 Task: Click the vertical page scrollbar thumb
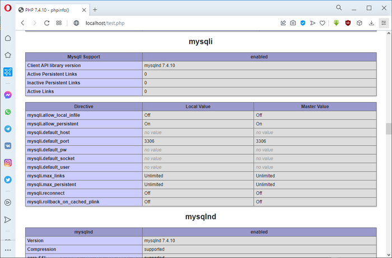[388, 128]
